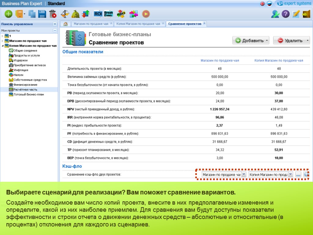The height and width of the screenshot is (235, 313).
Task: Click the Кэш-фло section heading
Action: click(x=72, y=166)
